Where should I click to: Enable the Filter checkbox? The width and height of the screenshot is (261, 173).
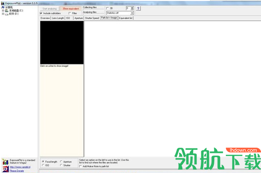[x=70, y=13]
